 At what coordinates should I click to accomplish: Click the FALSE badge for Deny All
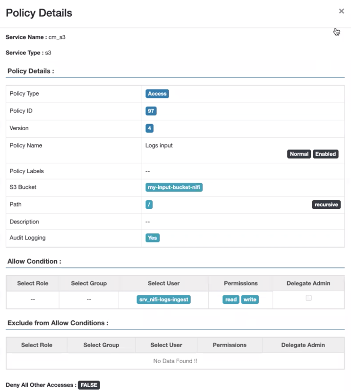coord(89,385)
